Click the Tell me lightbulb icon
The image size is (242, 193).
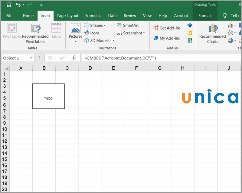[224, 16]
